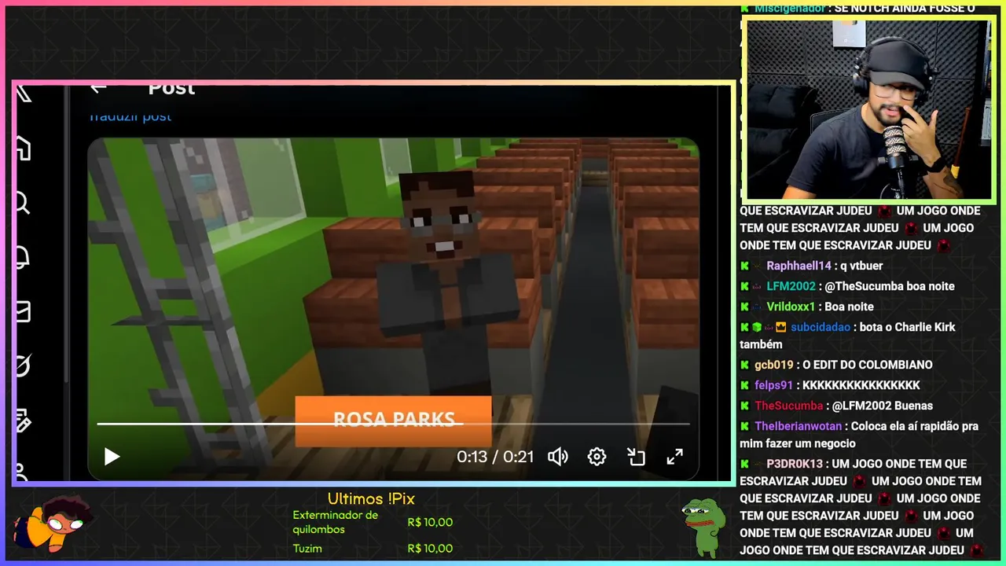1006x566 pixels.
Task: Click 'O EDIT DO COLOMBIANO' chat message
Action: pyautogui.click(x=868, y=365)
